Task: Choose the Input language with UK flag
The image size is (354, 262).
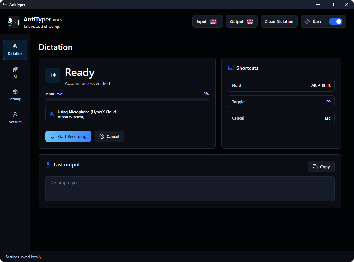Action: (207, 22)
